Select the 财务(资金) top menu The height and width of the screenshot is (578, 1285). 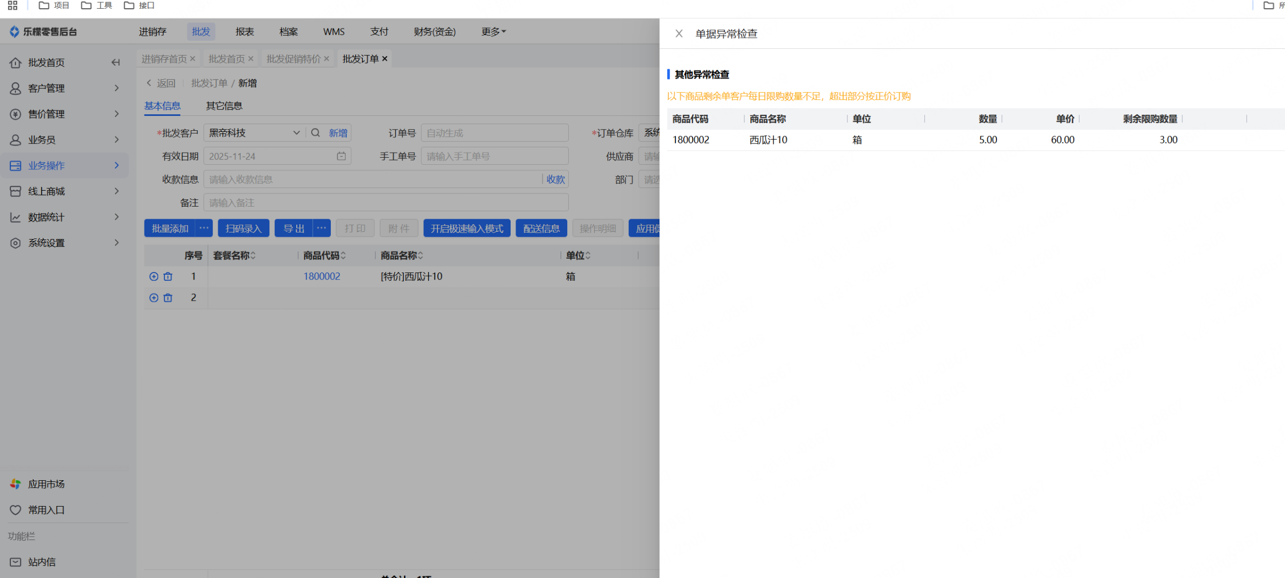[435, 32]
